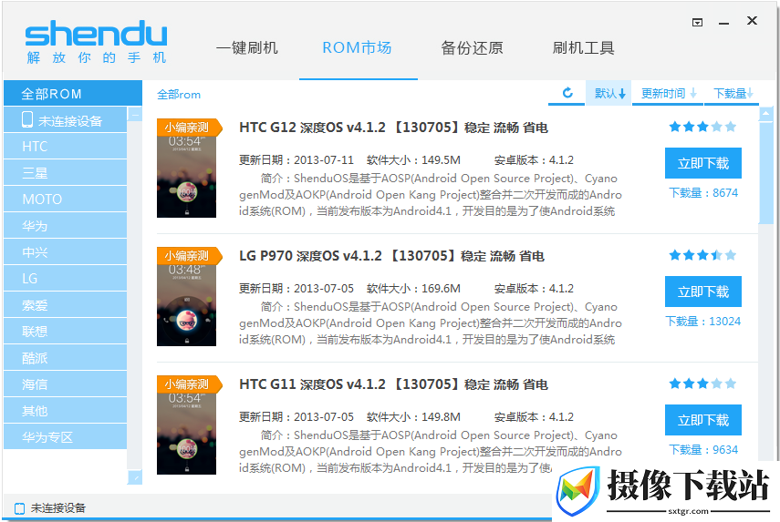Open the 刷机工具 tab
780x522 pixels.
[584, 47]
